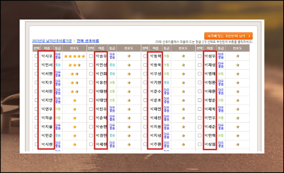
Task: Click the name 박동욱
Action: pyautogui.click(x=156, y=65)
